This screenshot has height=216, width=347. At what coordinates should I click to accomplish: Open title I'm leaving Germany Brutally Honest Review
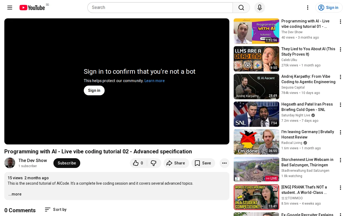coord(308,134)
